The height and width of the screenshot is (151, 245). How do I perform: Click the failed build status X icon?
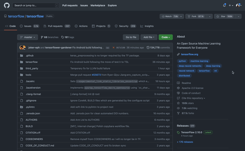click(114, 48)
